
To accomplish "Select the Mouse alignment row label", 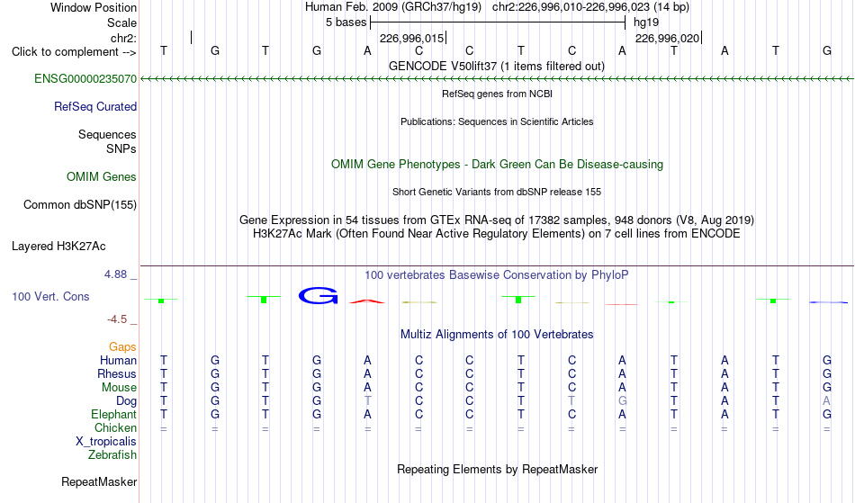I will [120, 388].
